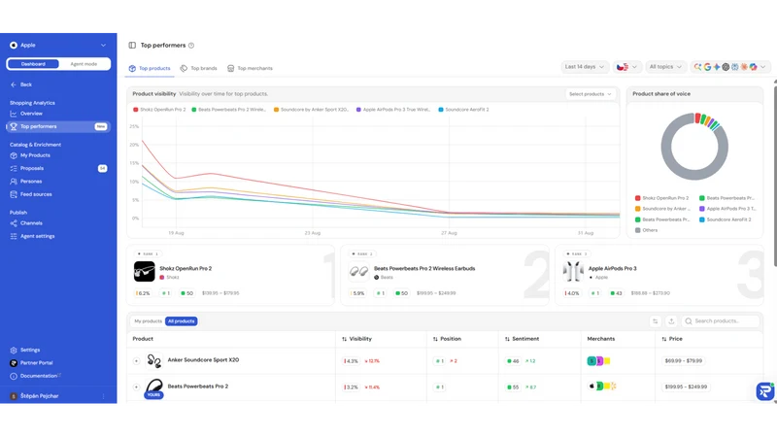Click the Gemini sparkle icon in engine filter

[717, 67]
